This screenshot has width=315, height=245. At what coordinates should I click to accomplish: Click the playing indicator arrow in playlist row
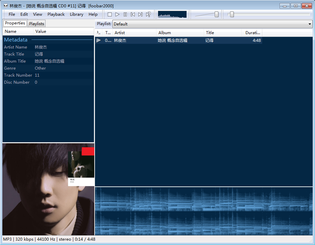98,40
